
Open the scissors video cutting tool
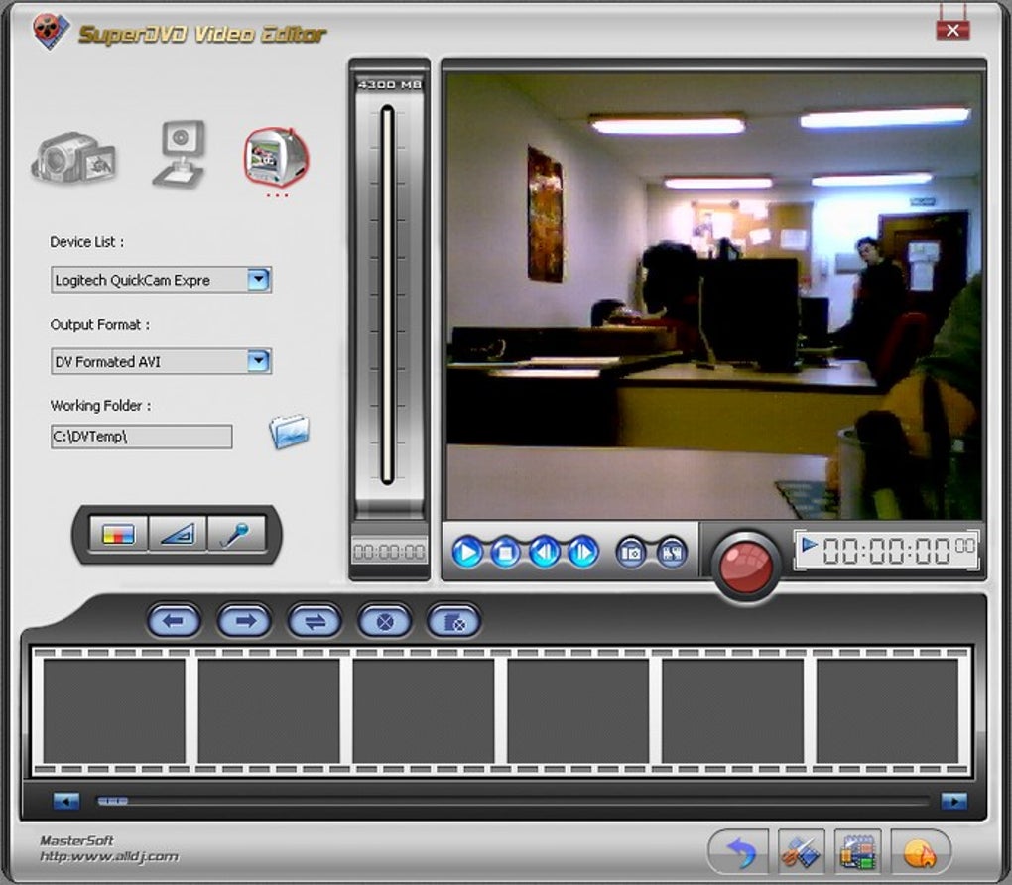click(x=800, y=851)
